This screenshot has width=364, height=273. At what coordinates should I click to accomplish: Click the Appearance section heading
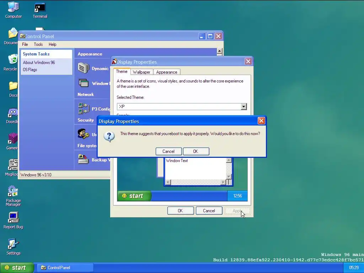tap(90, 54)
